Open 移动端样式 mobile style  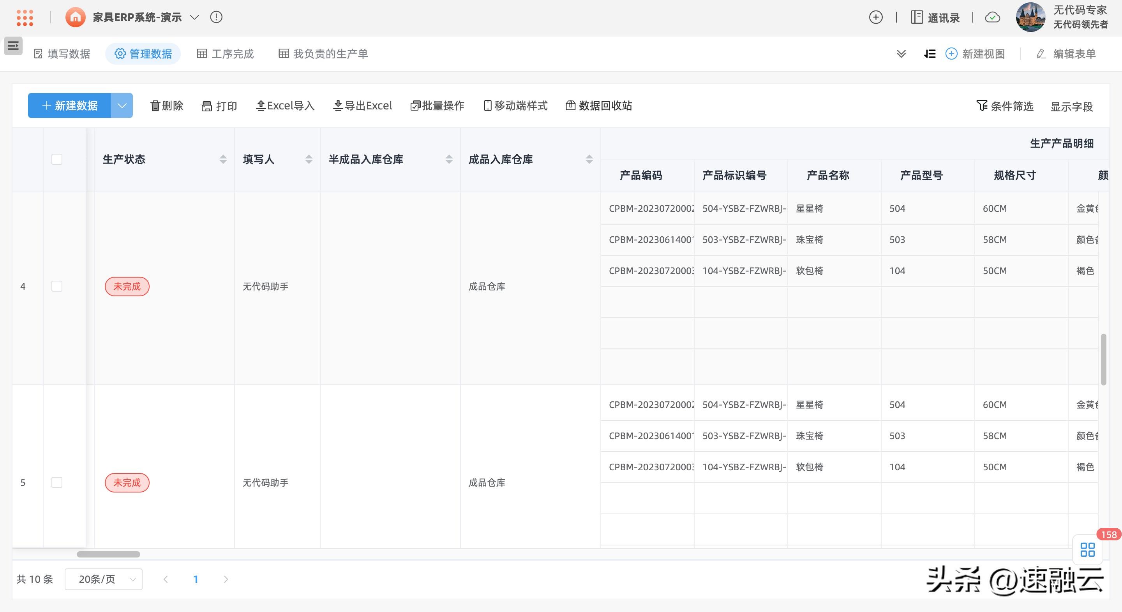516,106
